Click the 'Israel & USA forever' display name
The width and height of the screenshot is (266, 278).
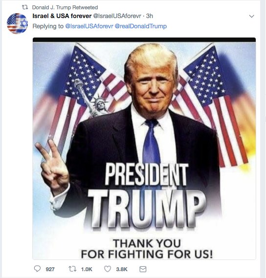click(62, 16)
